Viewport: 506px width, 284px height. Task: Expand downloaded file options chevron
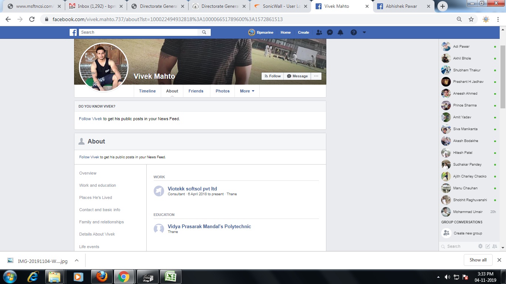click(x=77, y=260)
